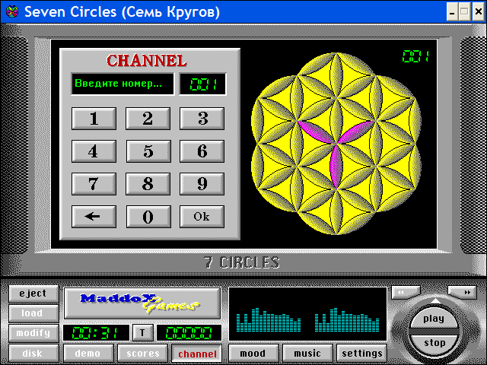Click the 00:31 timer display
The width and height of the screenshot is (487, 365).
(96, 333)
